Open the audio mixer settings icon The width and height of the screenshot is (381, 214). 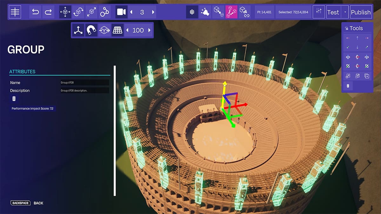coord(318,12)
